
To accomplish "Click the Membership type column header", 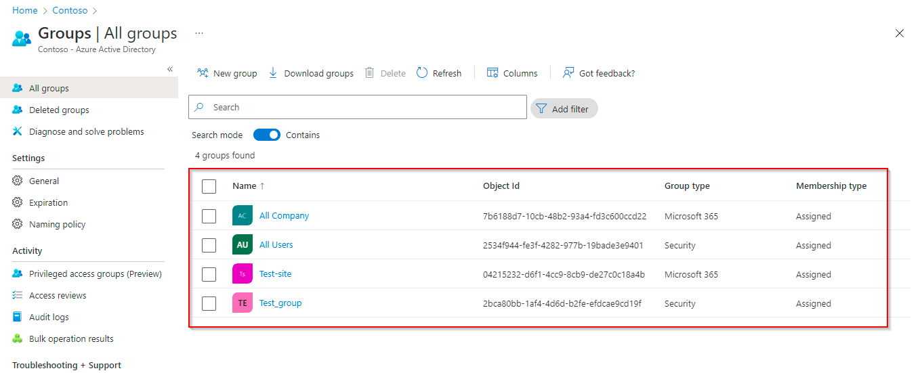I will click(831, 185).
